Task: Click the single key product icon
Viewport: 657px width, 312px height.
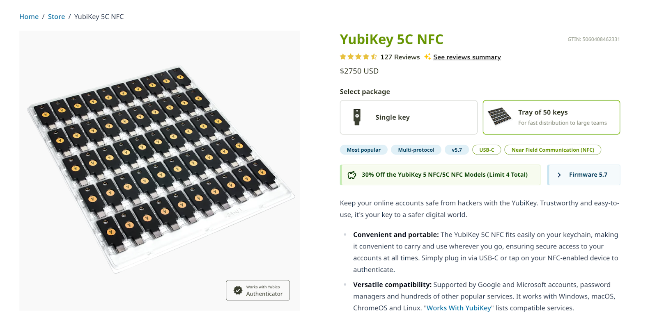Action: (x=357, y=117)
